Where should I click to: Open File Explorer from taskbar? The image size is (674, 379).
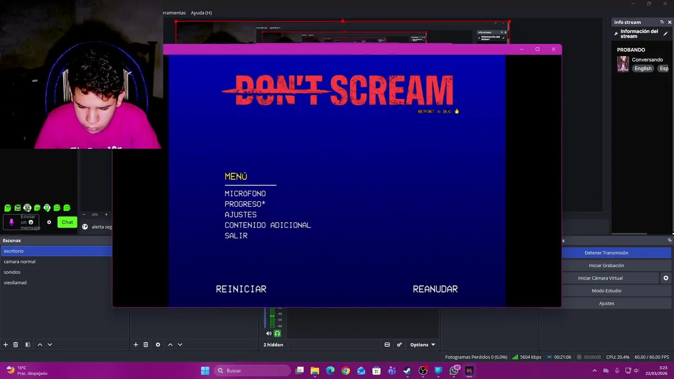click(x=315, y=371)
